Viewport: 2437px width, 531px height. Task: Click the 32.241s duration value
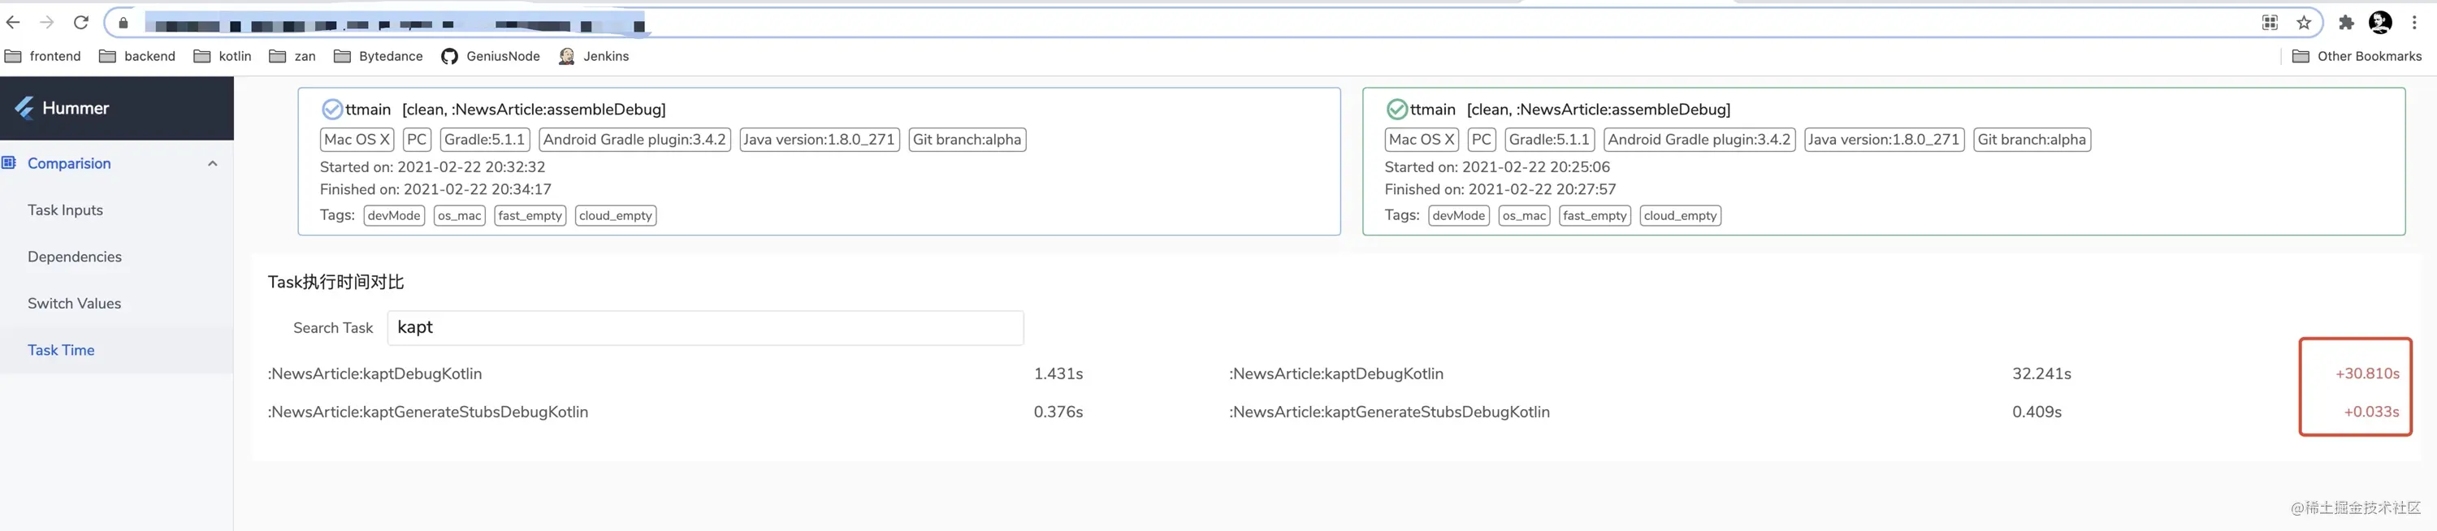[2041, 374]
